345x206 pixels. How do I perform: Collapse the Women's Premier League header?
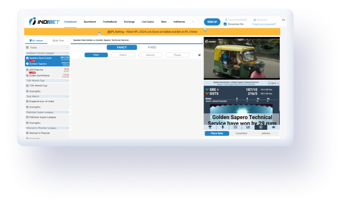coord(47,128)
